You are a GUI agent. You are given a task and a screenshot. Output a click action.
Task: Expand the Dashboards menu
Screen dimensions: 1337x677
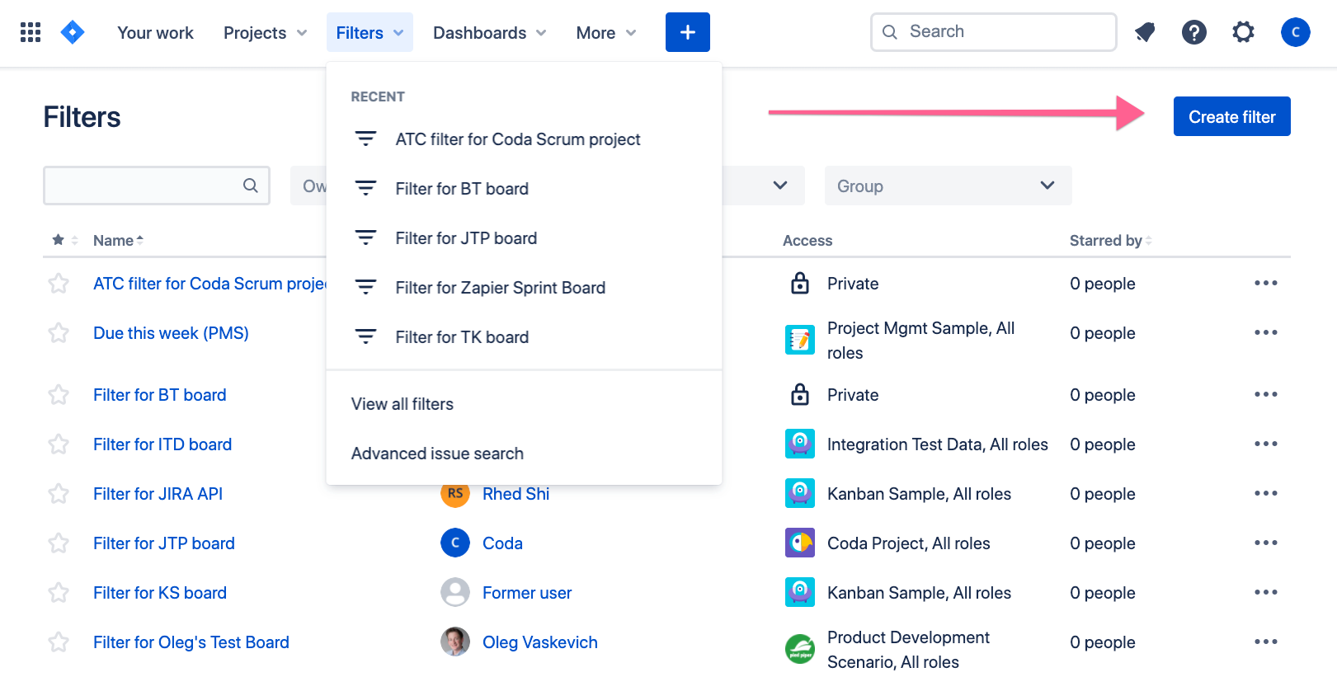[x=489, y=33]
